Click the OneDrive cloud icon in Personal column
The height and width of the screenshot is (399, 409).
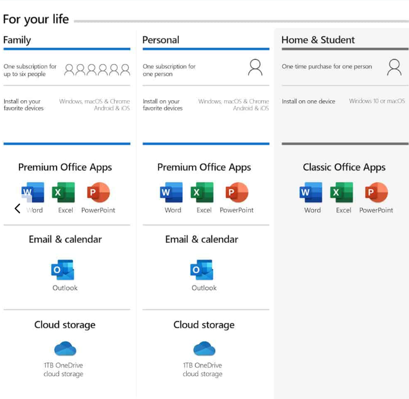coord(204,349)
